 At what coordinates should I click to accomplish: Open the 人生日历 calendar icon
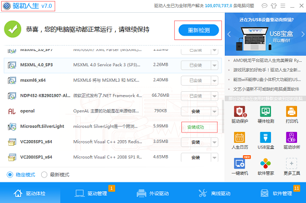[239, 137]
